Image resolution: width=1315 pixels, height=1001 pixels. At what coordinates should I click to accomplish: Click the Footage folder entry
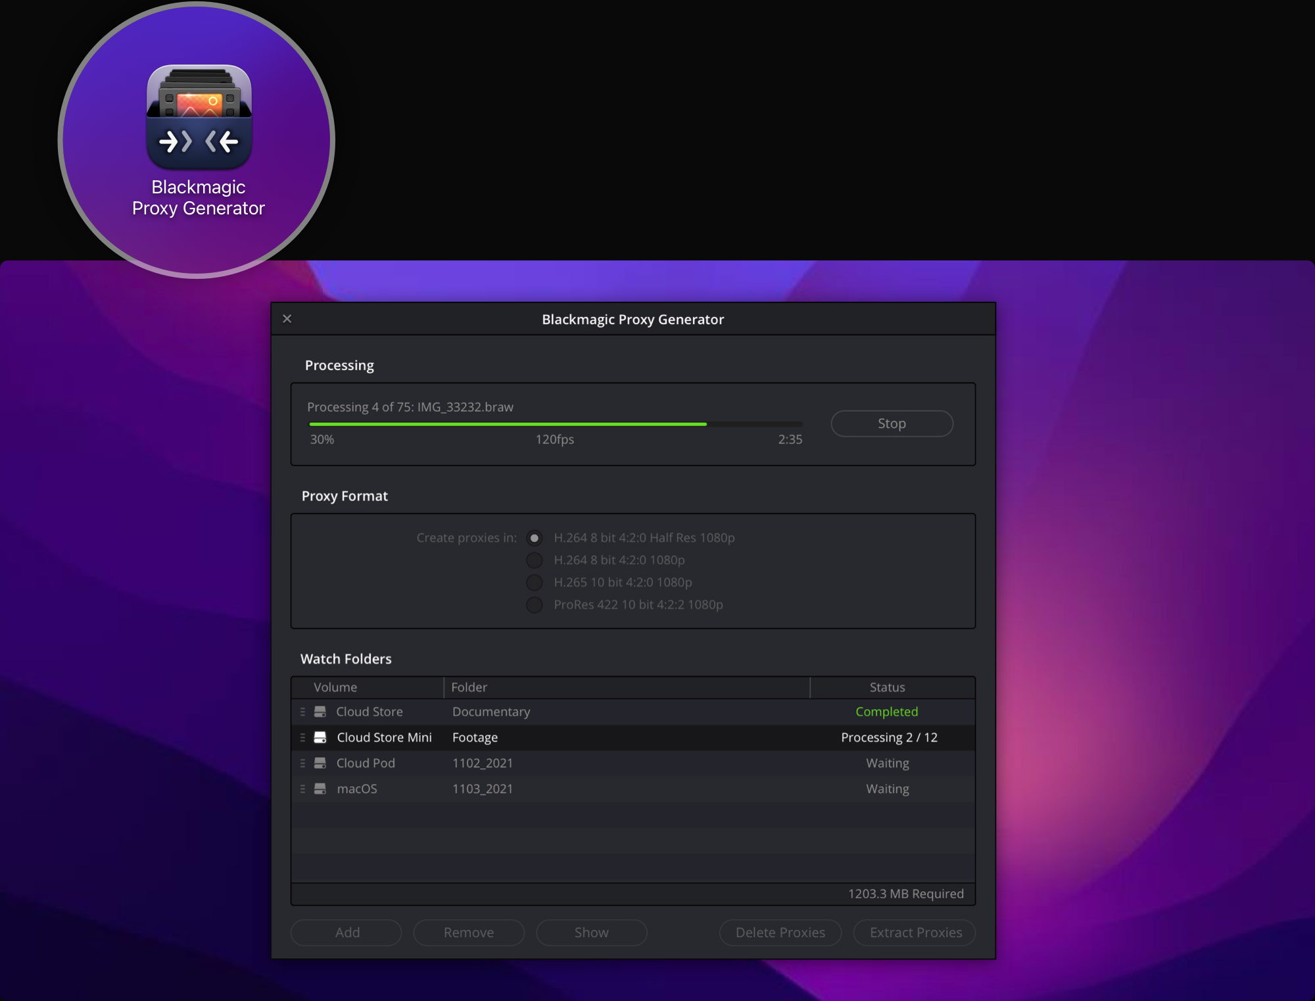point(475,737)
